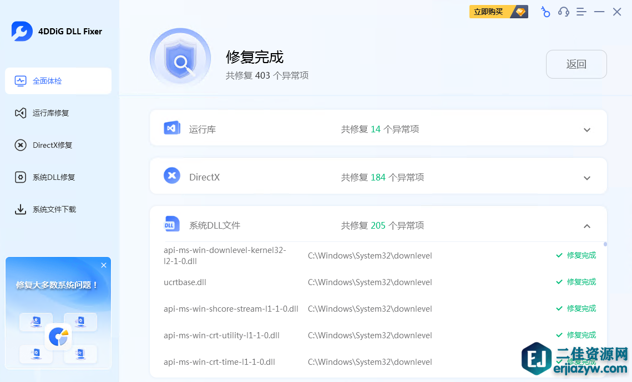Select the ucrtbase.dll file entry

coord(185,282)
